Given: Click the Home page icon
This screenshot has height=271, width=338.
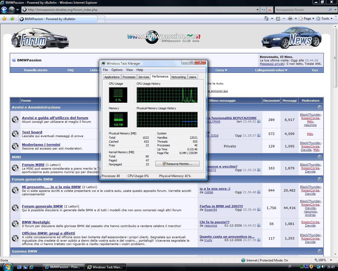Looking at the screenshot, I should [266, 19].
